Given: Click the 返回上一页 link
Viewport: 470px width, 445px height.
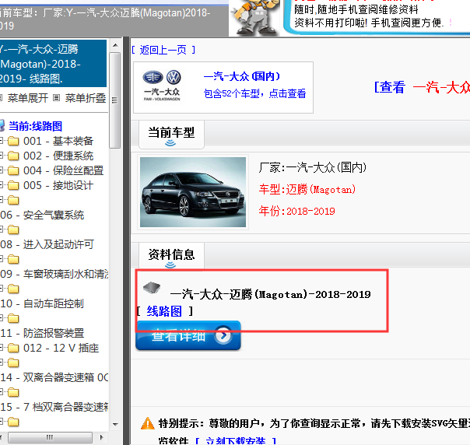Looking at the screenshot, I should [x=163, y=50].
